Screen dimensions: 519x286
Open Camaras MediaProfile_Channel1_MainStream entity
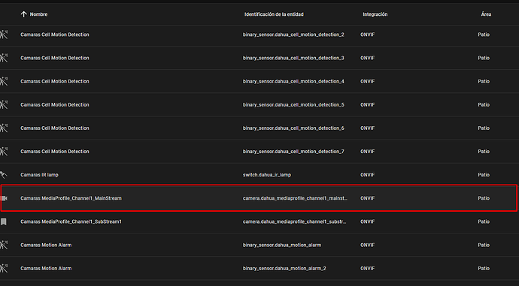(x=71, y=198)
